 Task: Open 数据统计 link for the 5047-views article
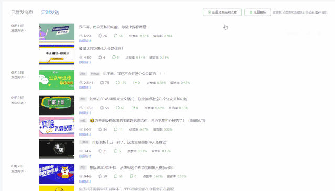85,134
